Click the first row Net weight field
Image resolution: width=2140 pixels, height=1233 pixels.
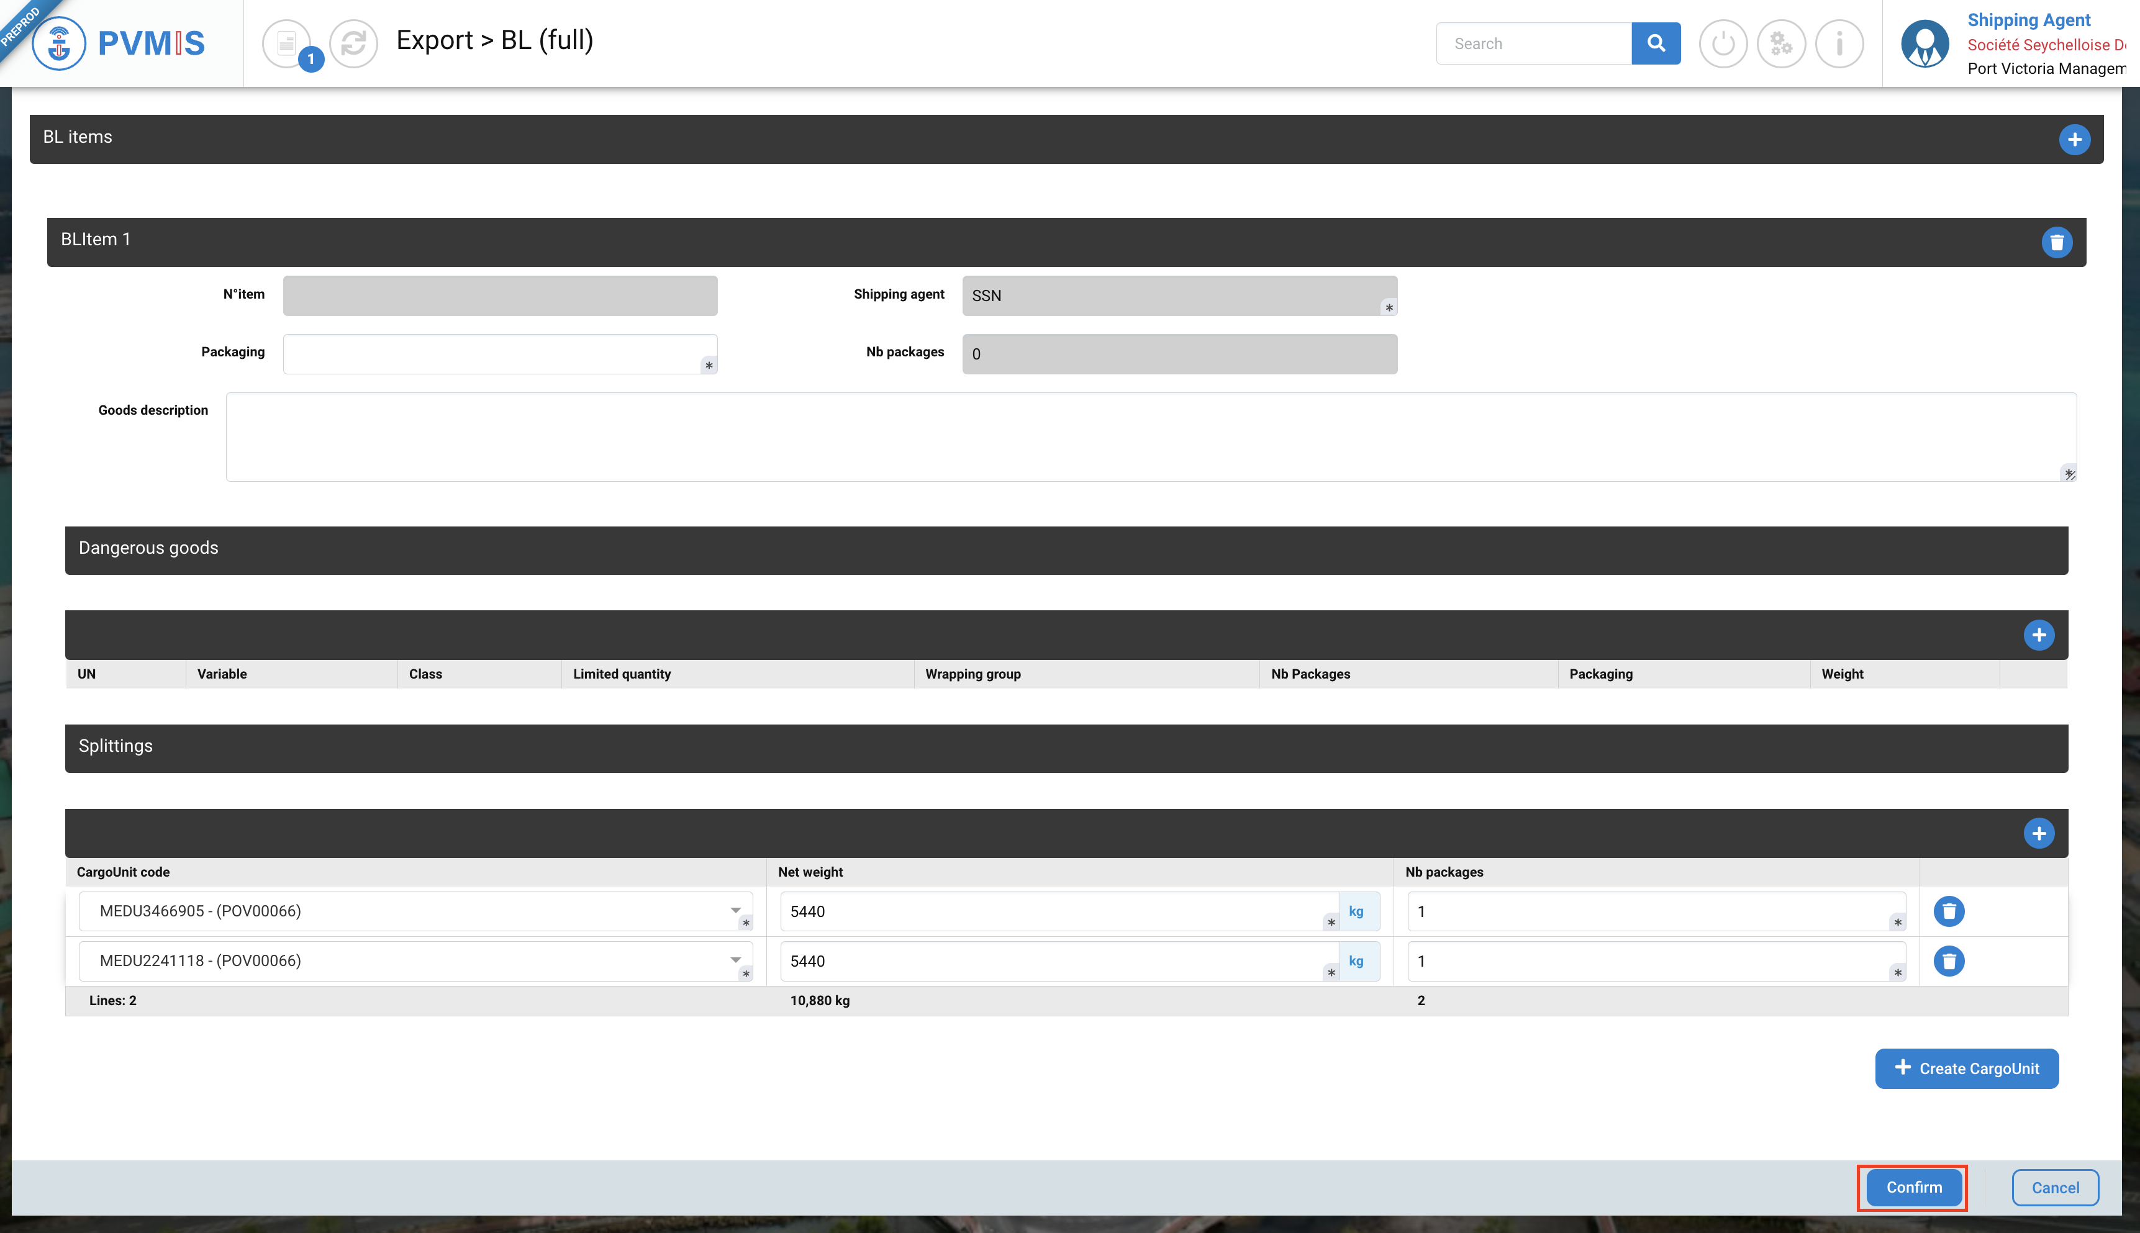click(1054, 911)
